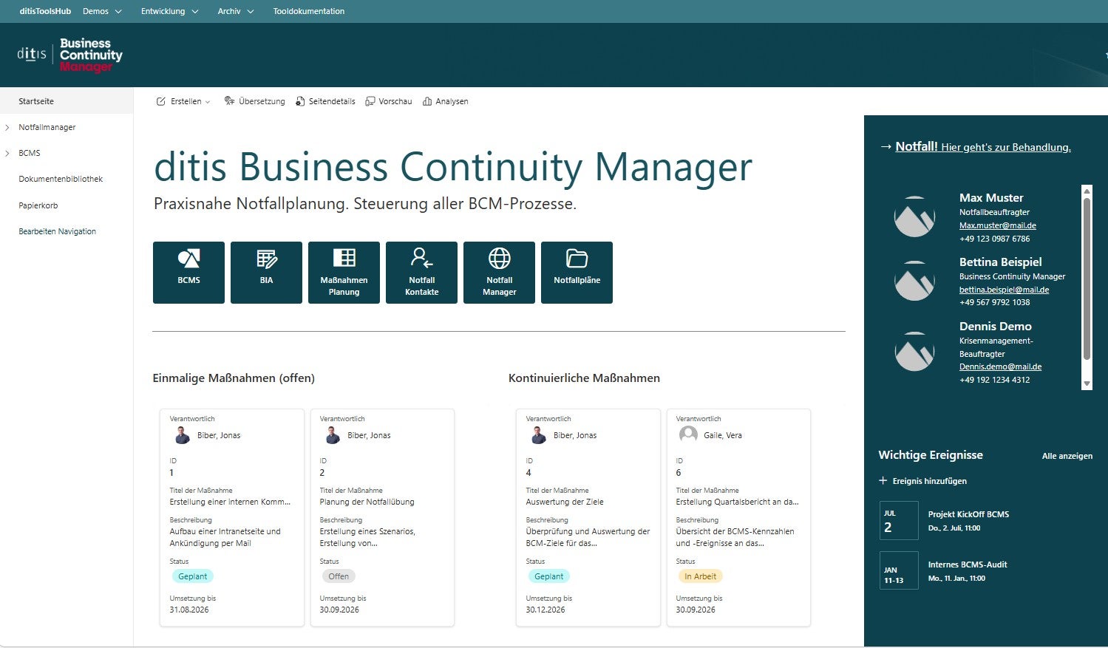Click the Erstellen edit icon
Image resolution: width=1108 pixels, height=648 pixels.
pos(161,101)
